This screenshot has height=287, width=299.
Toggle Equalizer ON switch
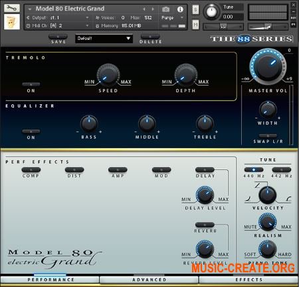pyautogui.click(x=31, y=132)
